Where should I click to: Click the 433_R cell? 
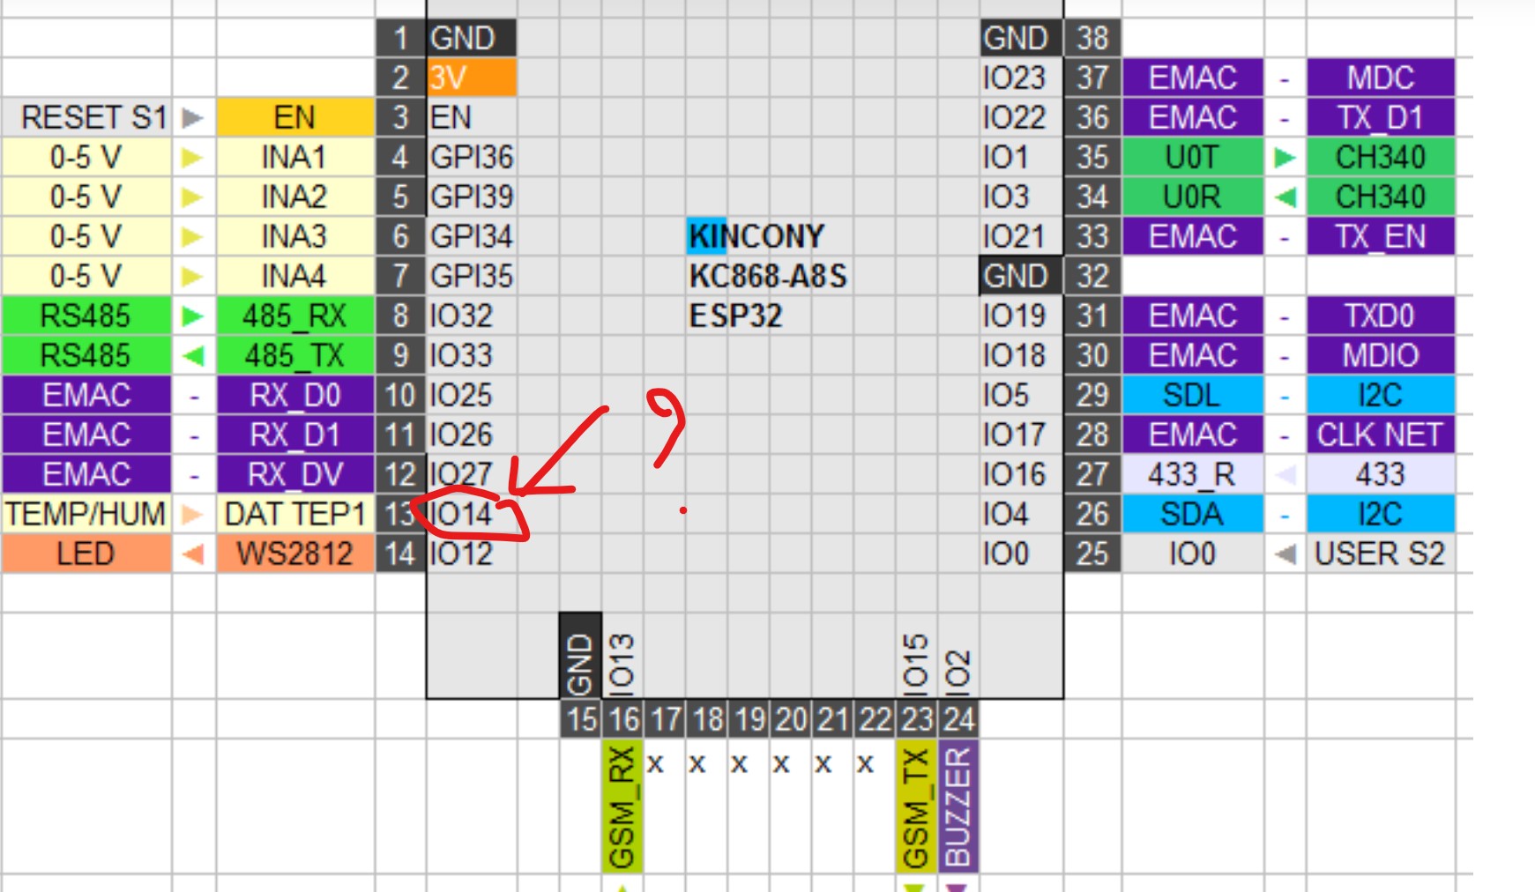click(1191, 474)
